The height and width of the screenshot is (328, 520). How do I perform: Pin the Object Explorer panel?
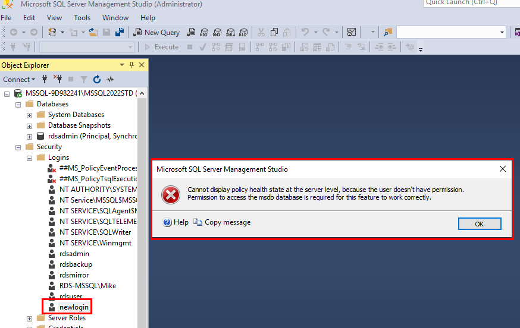131,65
